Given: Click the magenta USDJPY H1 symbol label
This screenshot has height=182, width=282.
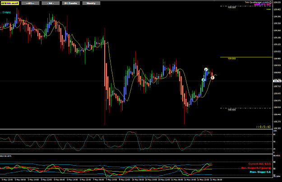Looking at the screenshot, I should tap(262, 5).
